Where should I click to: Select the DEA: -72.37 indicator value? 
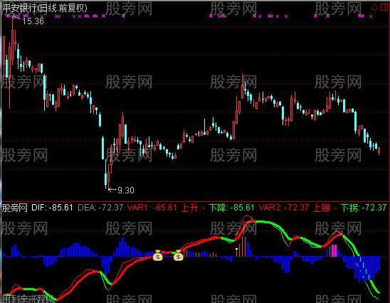(x=100, y=208)
